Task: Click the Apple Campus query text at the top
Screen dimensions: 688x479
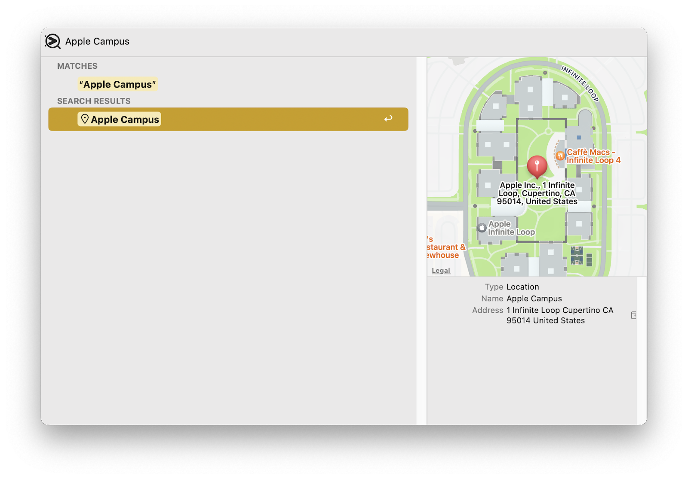Action: (97, 41)
